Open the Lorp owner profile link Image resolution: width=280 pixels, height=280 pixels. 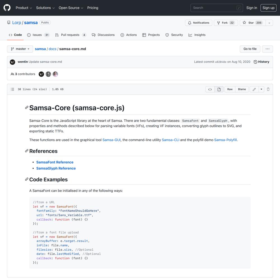[17, 23]
